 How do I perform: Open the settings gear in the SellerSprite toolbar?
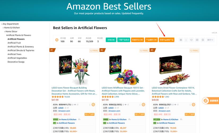[203, 40]
